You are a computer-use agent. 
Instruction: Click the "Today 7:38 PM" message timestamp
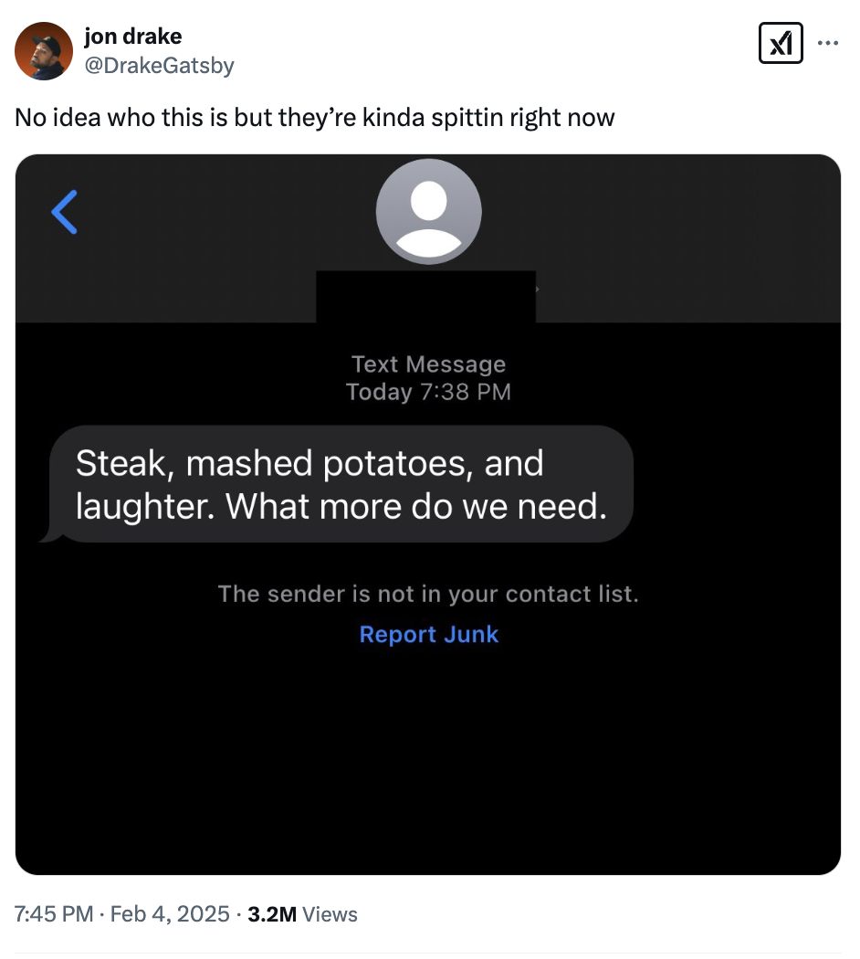click(428, 392)
